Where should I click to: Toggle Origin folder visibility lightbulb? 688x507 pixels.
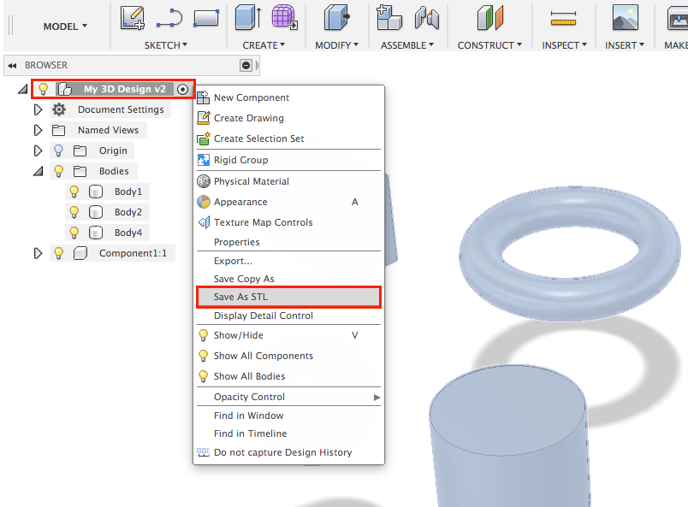coord(59,150)
